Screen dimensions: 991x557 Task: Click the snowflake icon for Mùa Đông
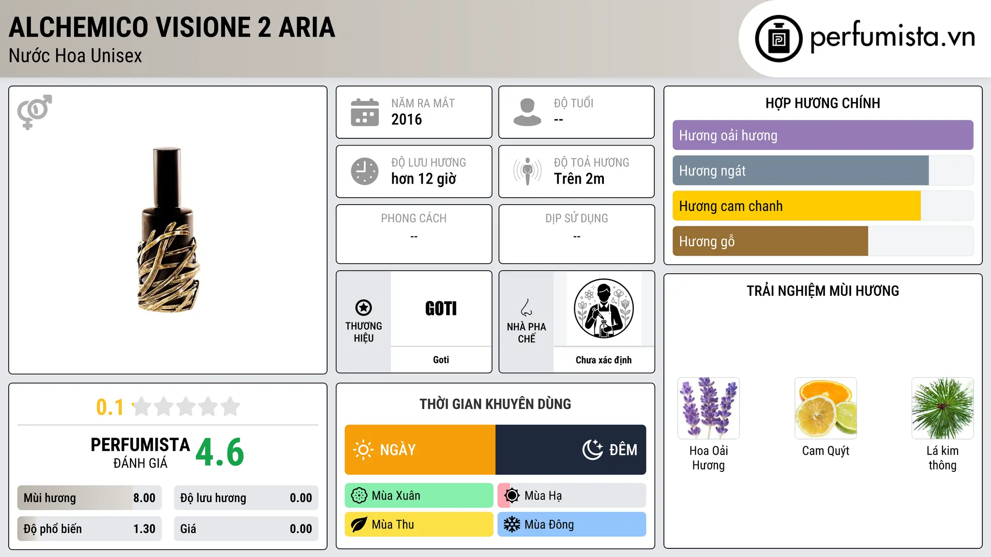coord(511,525)
